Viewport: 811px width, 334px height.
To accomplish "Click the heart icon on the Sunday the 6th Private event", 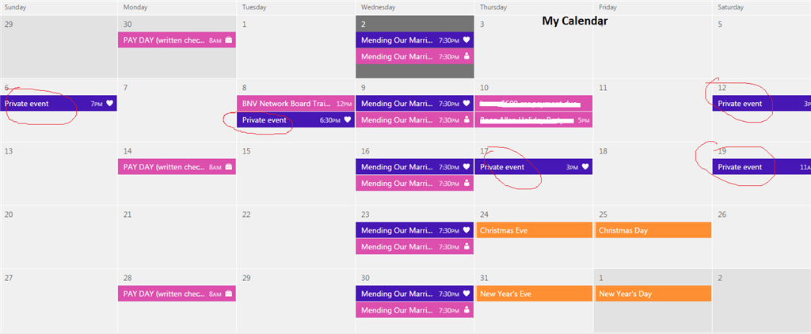I will tap(109, 104).
